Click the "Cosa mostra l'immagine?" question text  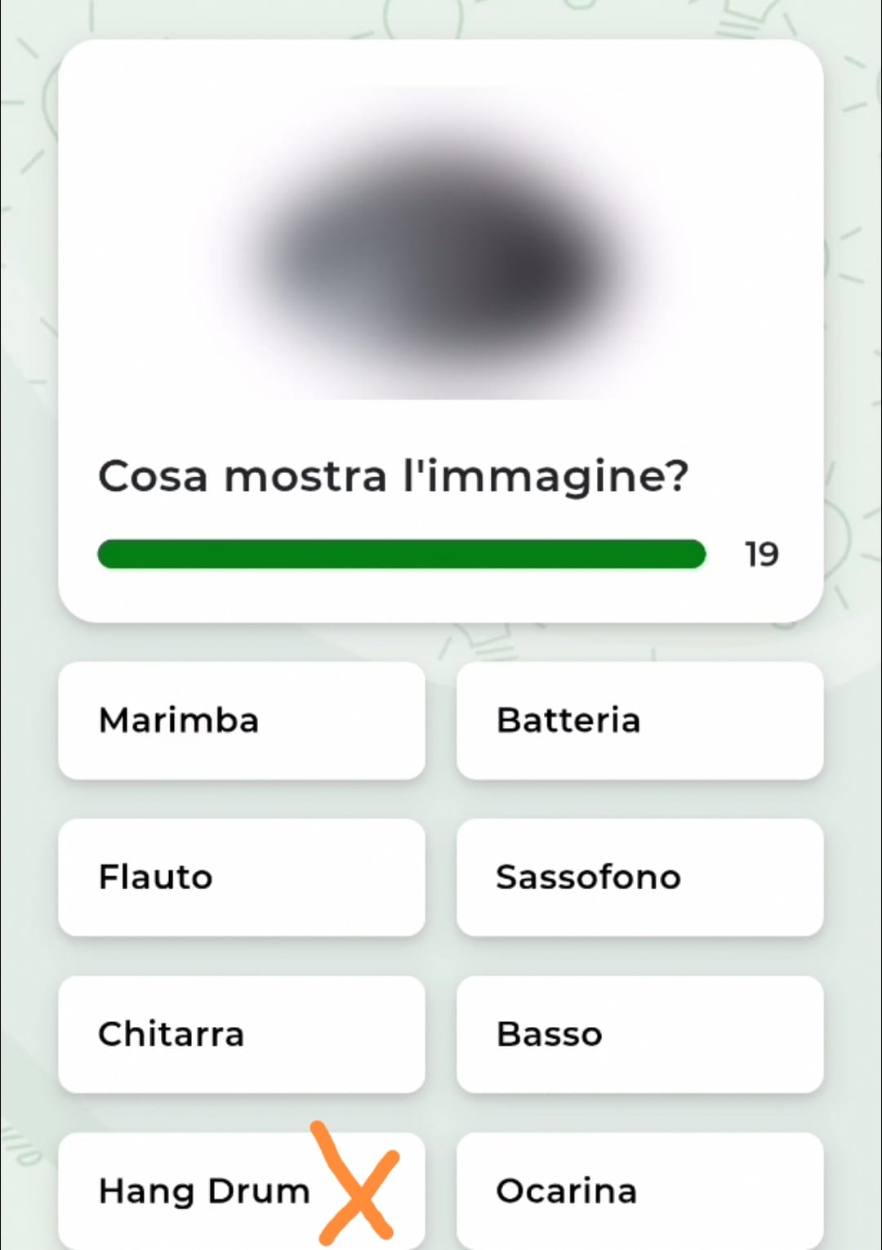[x=393, y=476]
